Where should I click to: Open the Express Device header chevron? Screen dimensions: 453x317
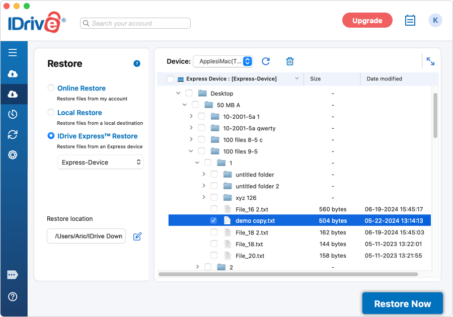tap(296, 78)
